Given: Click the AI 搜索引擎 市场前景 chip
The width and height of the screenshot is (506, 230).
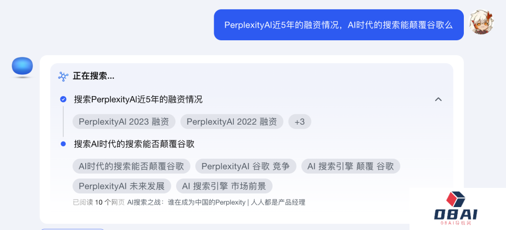Looking at the screenshot, I should coord(224,186).
